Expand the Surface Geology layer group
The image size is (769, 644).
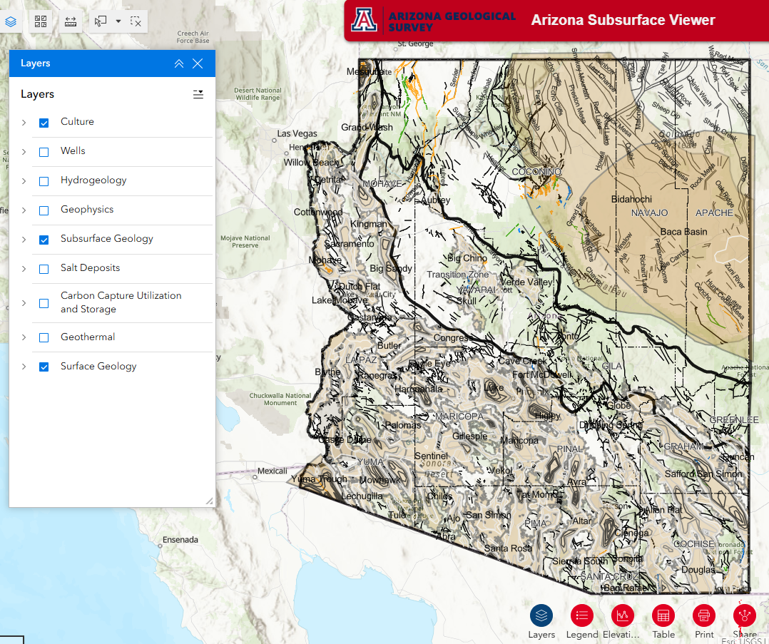tap(24, 367)
